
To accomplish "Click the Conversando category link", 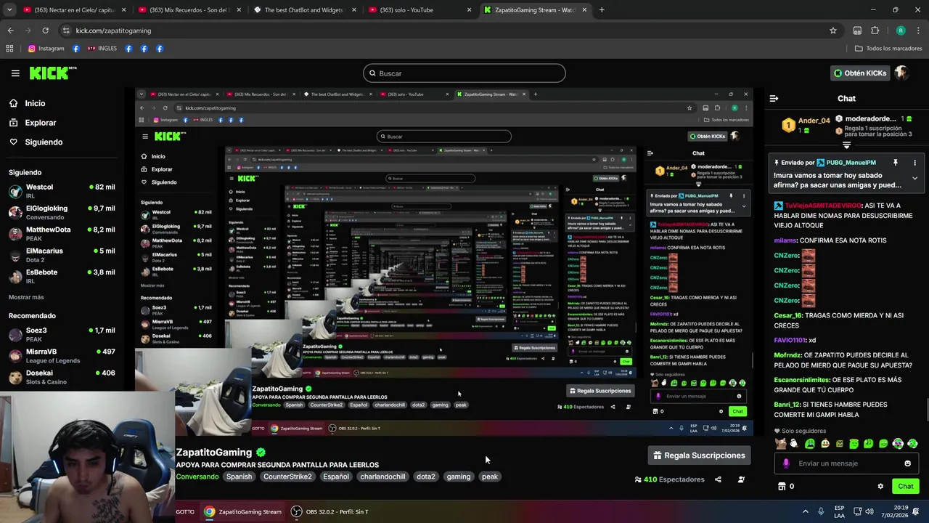I will [x=197, y=477].
